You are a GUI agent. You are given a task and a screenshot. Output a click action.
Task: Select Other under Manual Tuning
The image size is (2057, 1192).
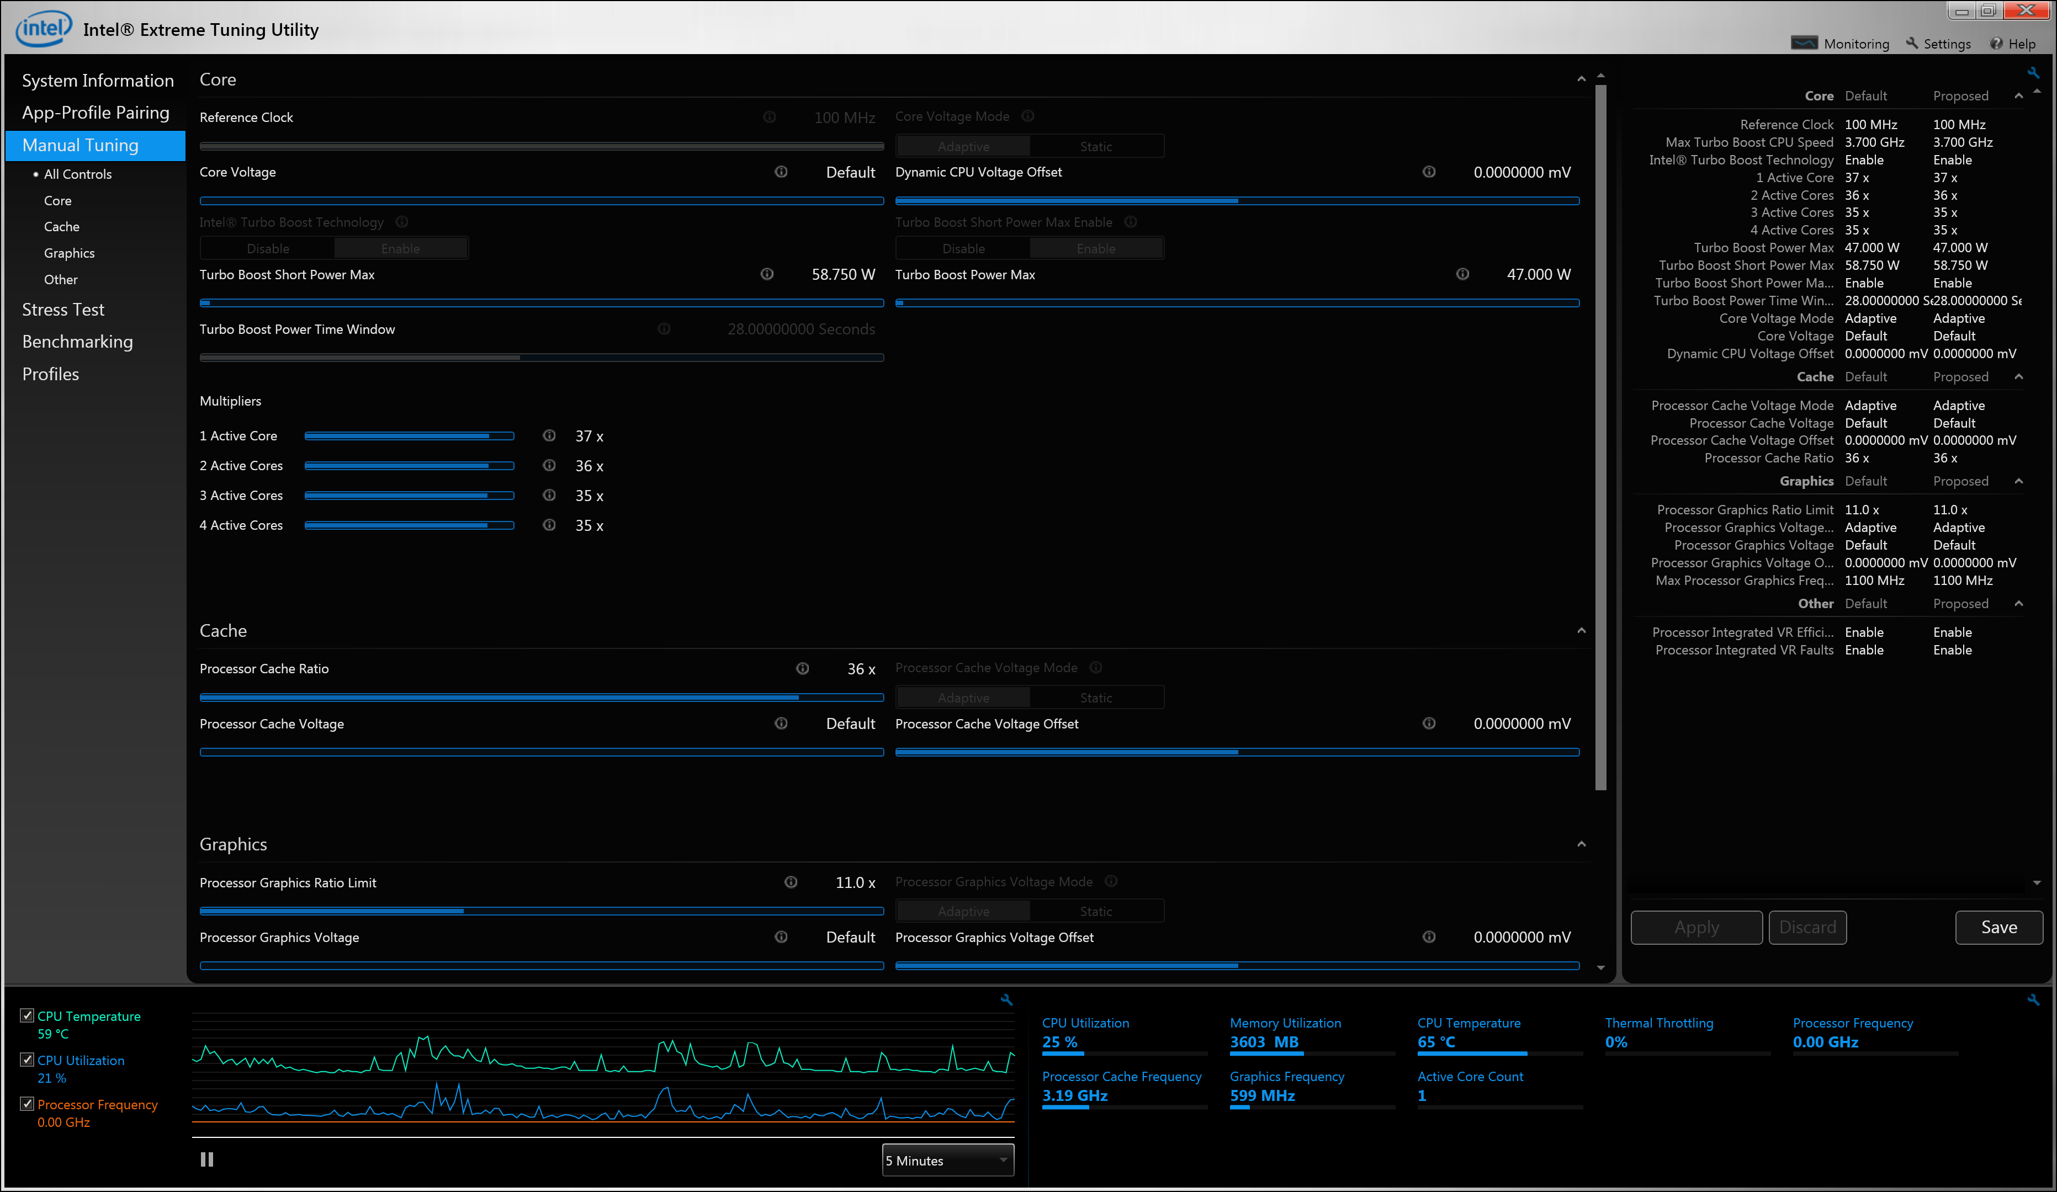click(60, 279)
